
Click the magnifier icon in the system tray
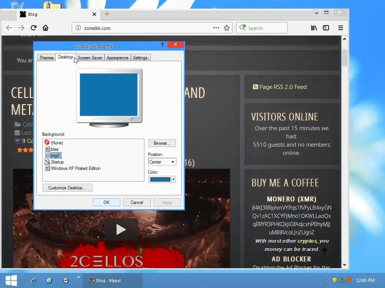[349, 280]
